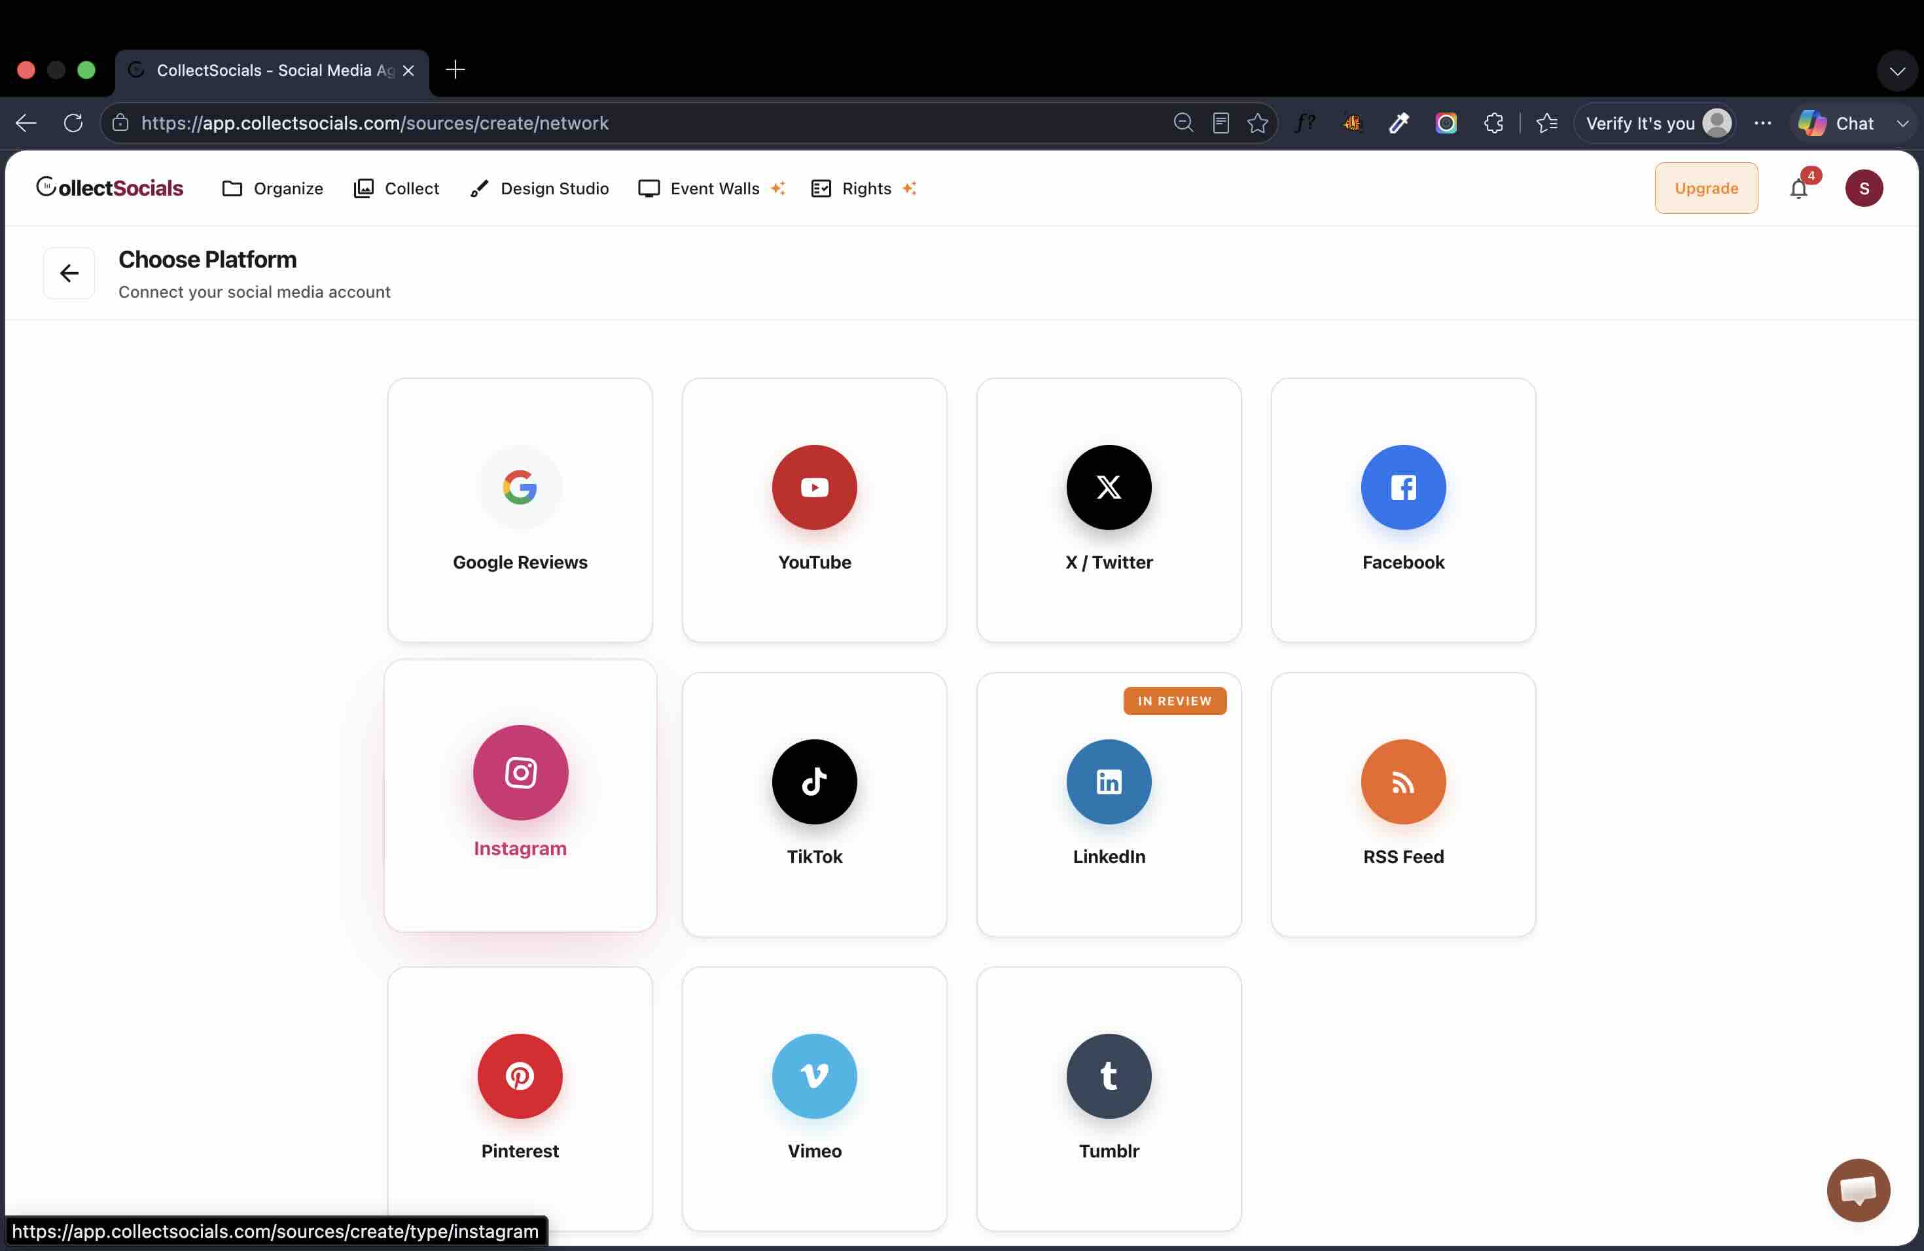Image resolution: width=1924 pixels, height=1251 pixels.
Task: Close the CollectSocials tab
Action: coord(408,70)
